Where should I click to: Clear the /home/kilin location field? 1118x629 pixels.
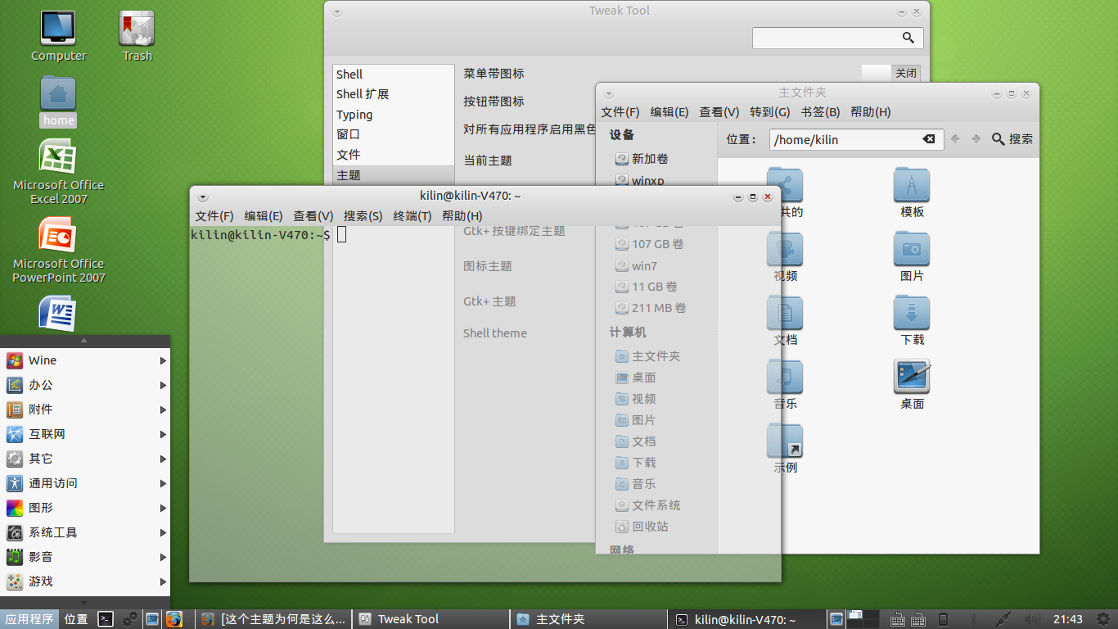click(x=929, y=139)
